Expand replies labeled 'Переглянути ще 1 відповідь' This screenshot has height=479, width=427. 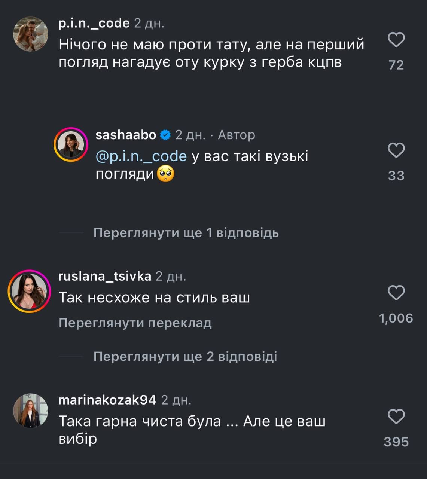click(x=186, y=233)
